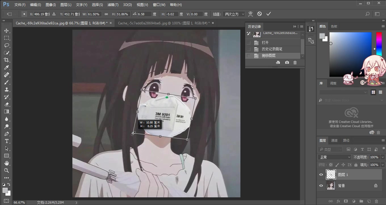
Task: Select the Lasso tool
Action: (x=7, y=45)
